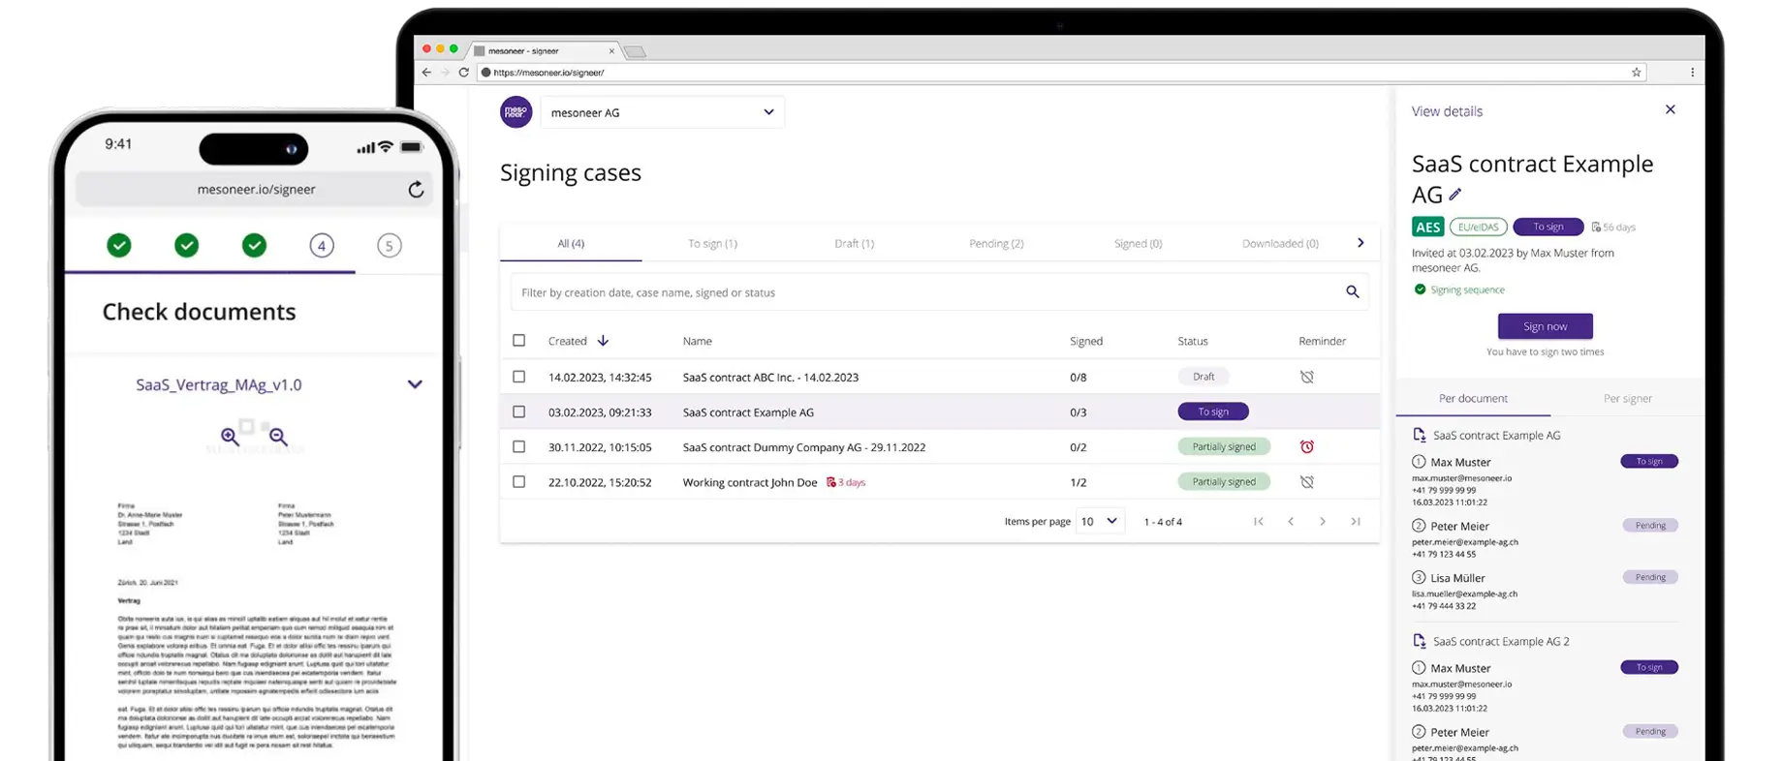Go to last page of results

tap(1356, 522)
